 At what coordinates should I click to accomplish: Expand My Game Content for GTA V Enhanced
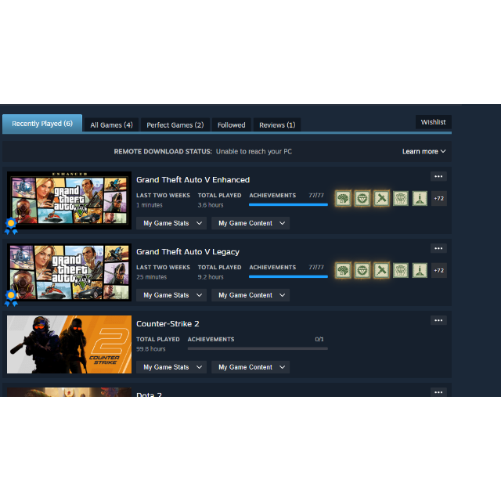[250, 223]
